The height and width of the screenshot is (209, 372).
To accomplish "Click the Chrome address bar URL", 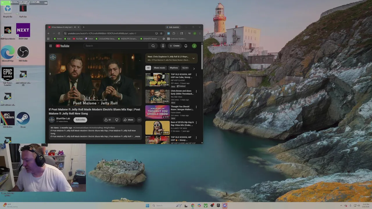I will 102,33.
